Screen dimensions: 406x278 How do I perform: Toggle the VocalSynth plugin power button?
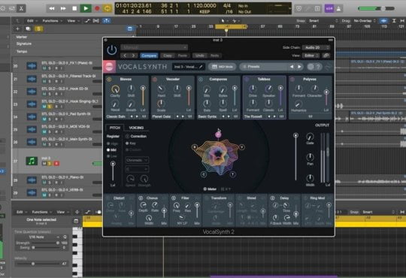[112, 50]
